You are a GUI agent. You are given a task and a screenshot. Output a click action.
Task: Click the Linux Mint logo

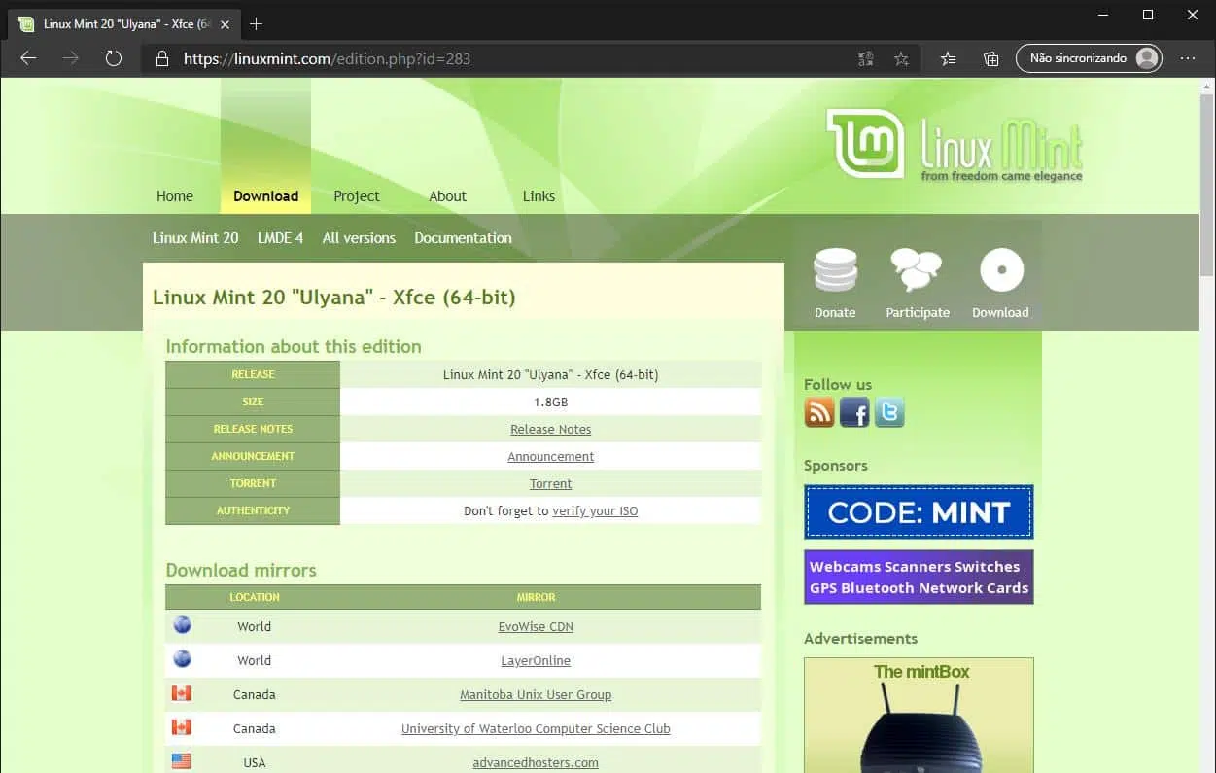955,145
